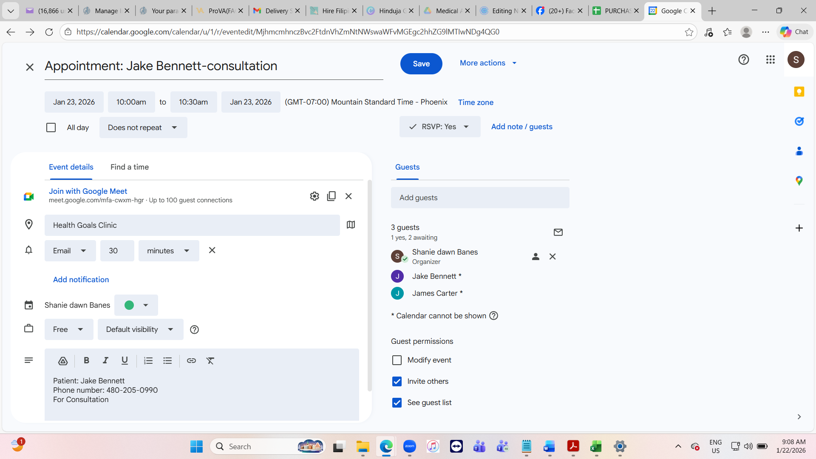Copy the Google Meet conferencing info
Screen dimensions: 816x459
point(331,196)
